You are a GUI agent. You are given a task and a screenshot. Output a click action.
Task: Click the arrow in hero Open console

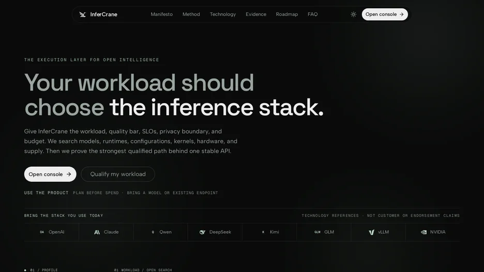69,174
